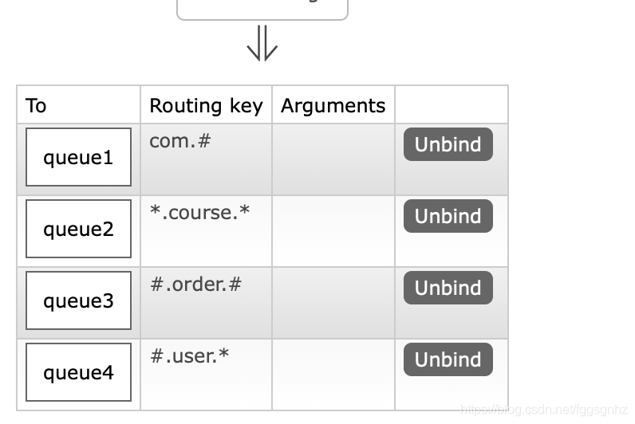
Task: Click the Arguments column header
Action: coord(333,106)
